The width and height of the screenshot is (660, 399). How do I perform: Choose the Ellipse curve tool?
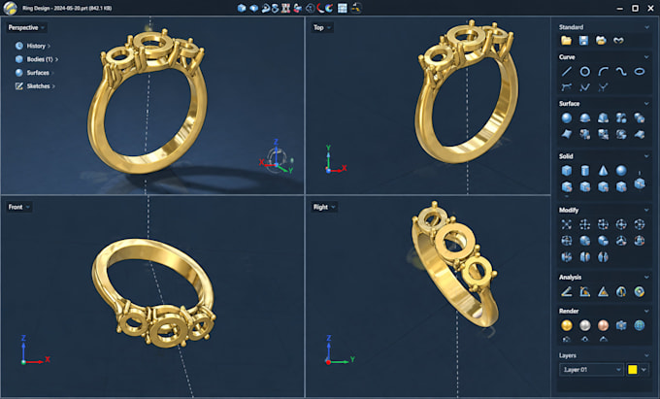click(x=639, y=71)
